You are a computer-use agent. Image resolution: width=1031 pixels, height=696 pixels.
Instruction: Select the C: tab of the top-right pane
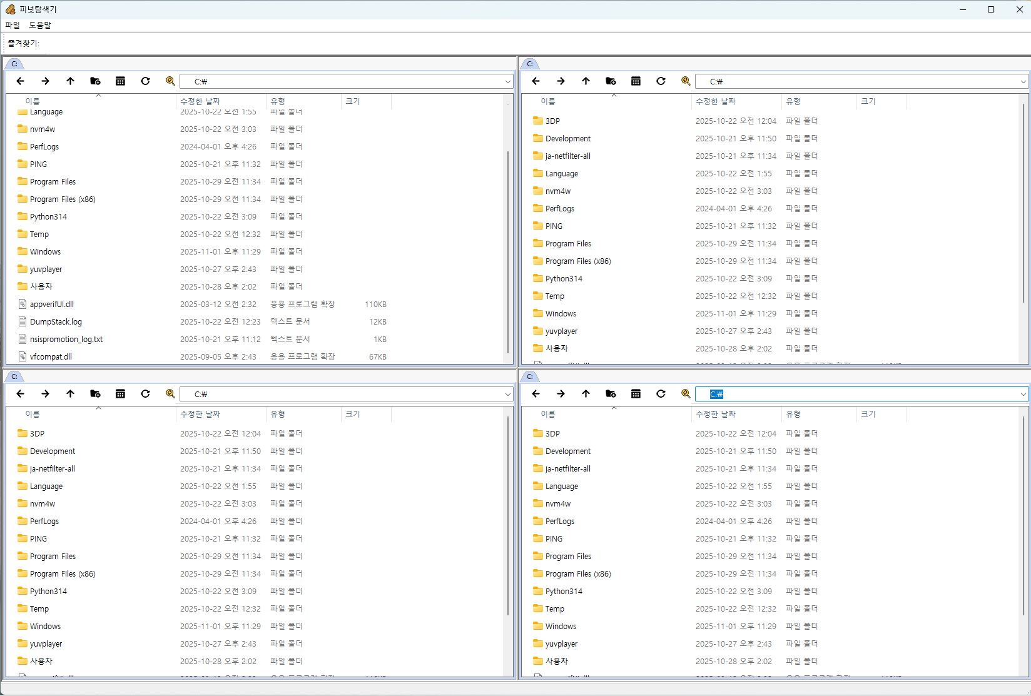point(530,64)
